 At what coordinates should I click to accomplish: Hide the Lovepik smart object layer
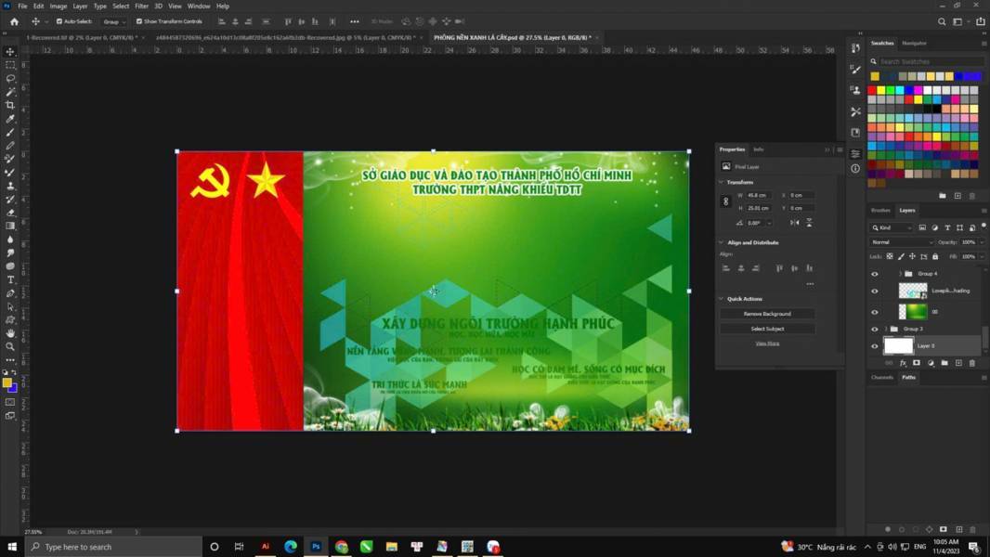(875, 291)
